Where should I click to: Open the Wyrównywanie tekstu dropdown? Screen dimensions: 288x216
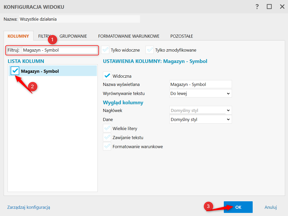pyautogui.click(x=201, y=93)
